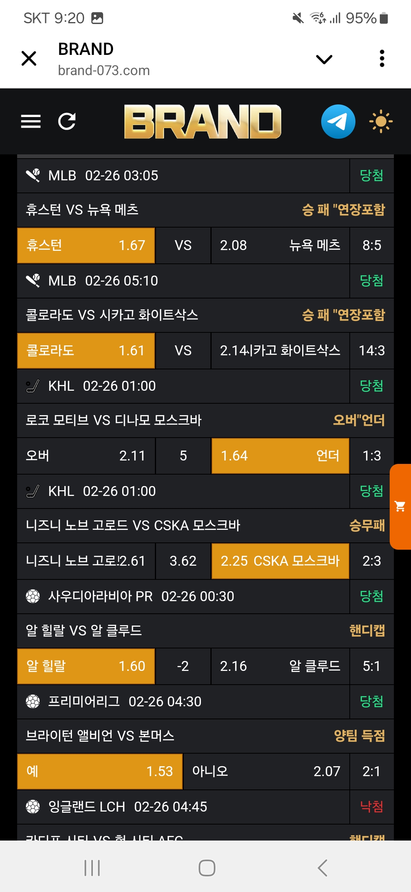Click the 오버 2.11 odds cell
Image resolution: width=411 pixels, height=892 pixels.
pyautogui.click(x=86, y=456)
